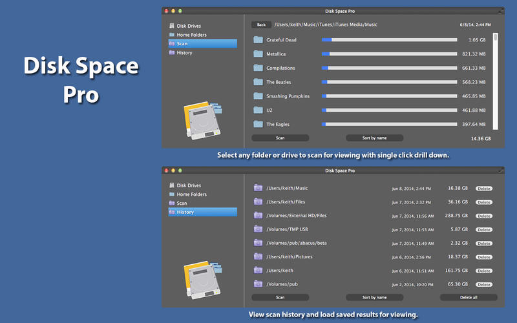This screenshot has height=323, width=517.
Task: Click Metallica size usage bar
Action: click(390, 54)
